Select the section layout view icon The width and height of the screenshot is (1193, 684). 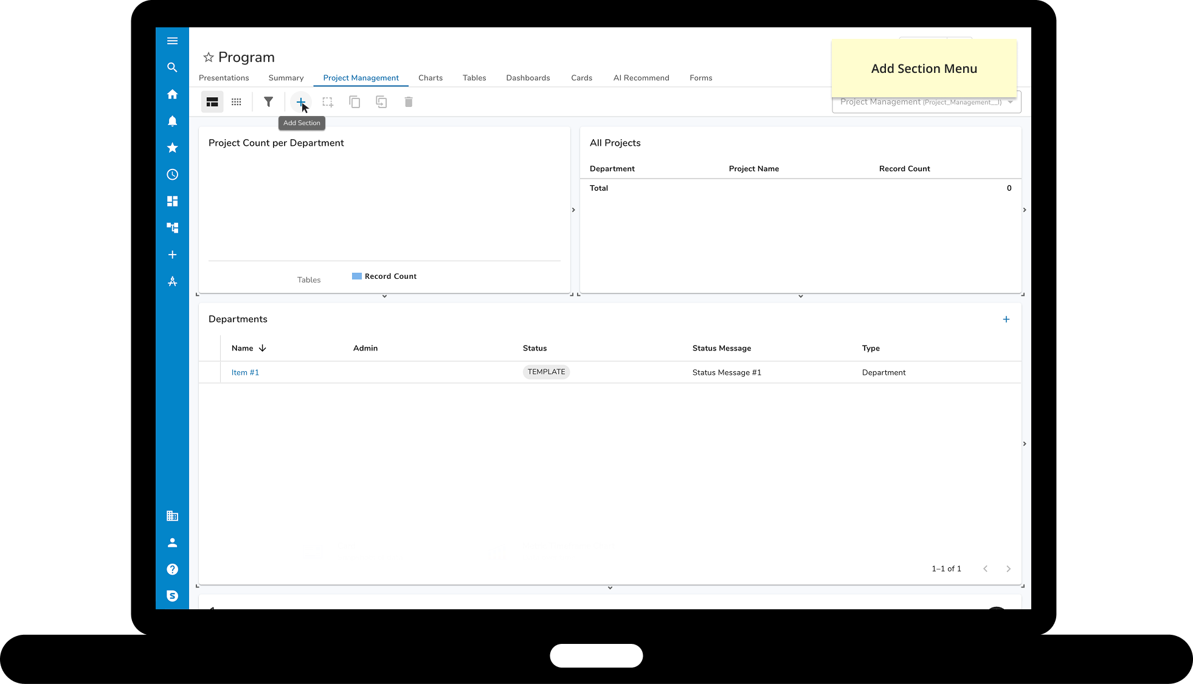coord(212,102)
